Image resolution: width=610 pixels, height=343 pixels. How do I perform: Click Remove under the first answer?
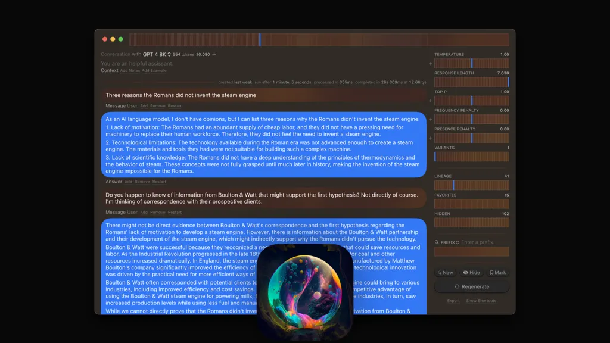(142, 182)
